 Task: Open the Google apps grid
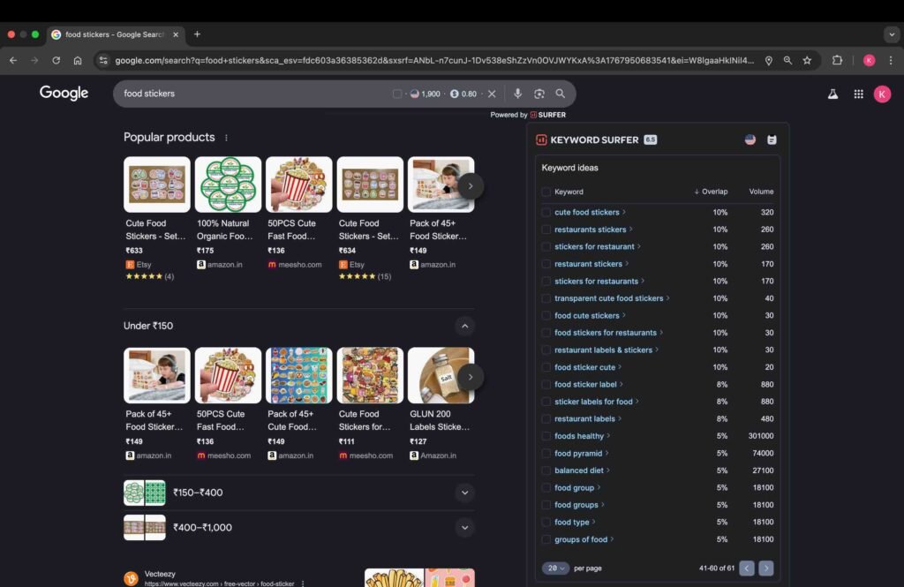click(x=858, y=94)
